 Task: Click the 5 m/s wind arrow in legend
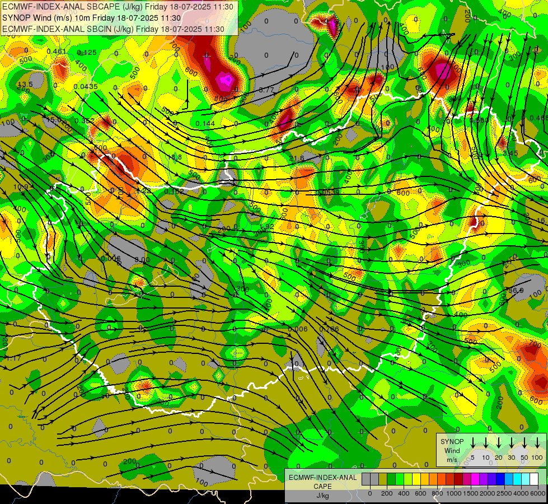473,443
